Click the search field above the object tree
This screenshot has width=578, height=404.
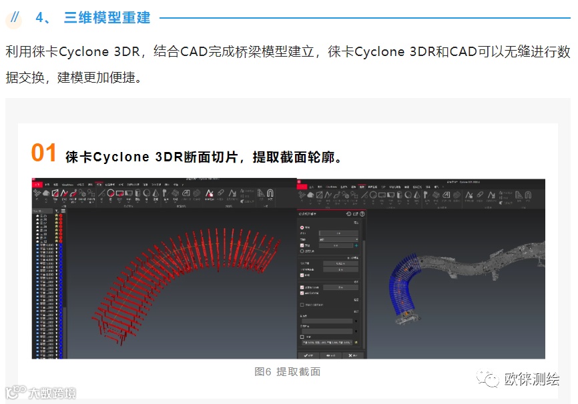(x=43, y=211)
